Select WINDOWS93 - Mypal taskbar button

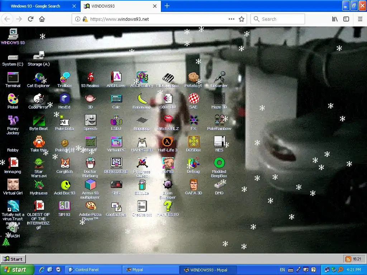tap(208, 270)
